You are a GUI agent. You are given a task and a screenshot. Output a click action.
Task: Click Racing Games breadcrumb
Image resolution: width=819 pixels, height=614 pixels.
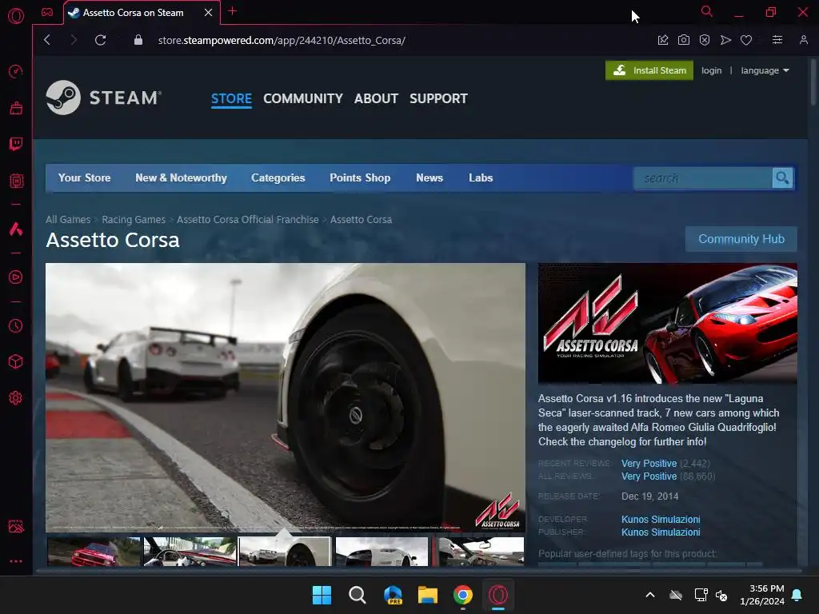(x=134, y=220)
